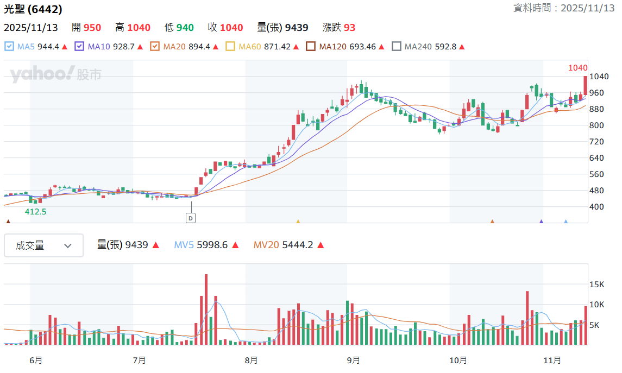Click the orange triangle marker in October
622x373 pixels.
pos(492,222)
